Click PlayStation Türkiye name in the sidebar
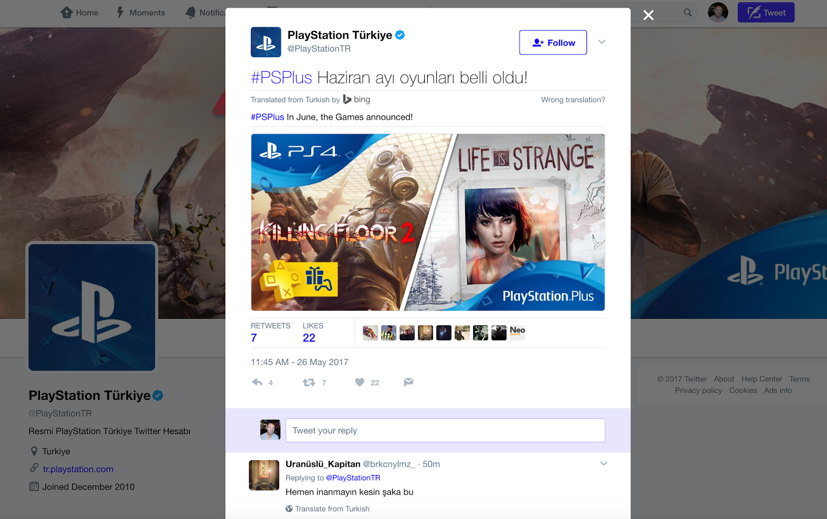The height and width of the screenshot is (519, 827). coord(89,396)
